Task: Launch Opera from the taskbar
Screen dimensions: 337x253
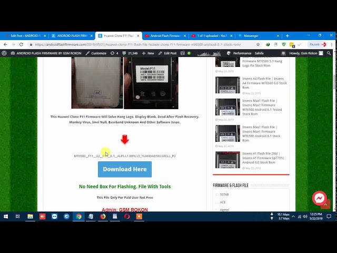Action: coord(127,217)
